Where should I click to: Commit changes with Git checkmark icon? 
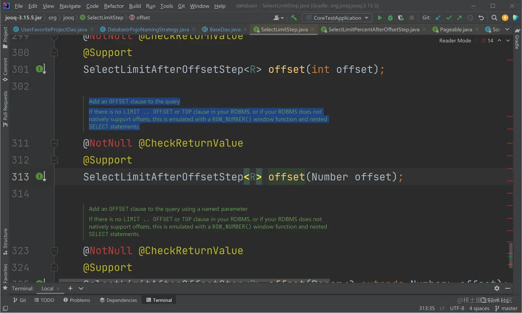449,18
